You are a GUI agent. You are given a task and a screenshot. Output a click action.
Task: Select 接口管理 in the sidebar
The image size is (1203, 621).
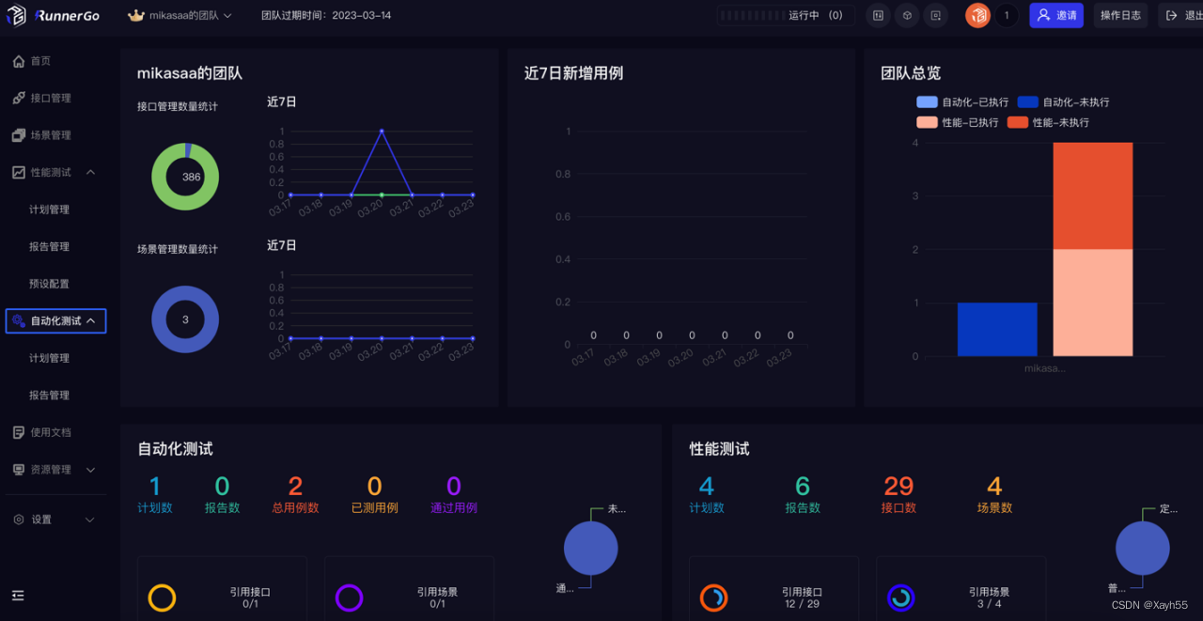tap(49, 97)
